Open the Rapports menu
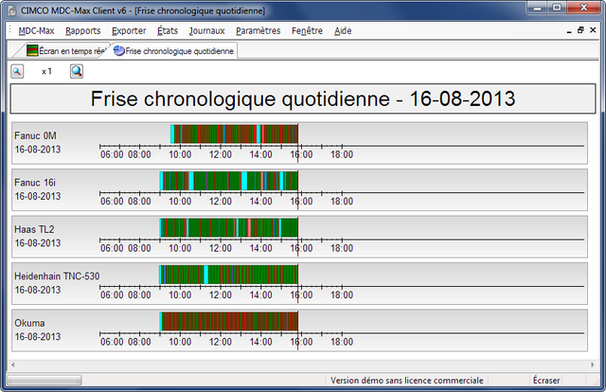 [x=83, y=31]
